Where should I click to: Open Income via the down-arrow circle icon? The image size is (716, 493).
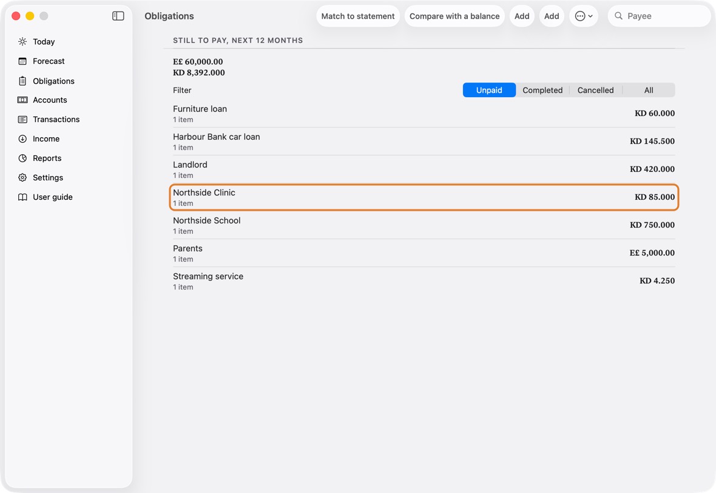coord(22,139)
